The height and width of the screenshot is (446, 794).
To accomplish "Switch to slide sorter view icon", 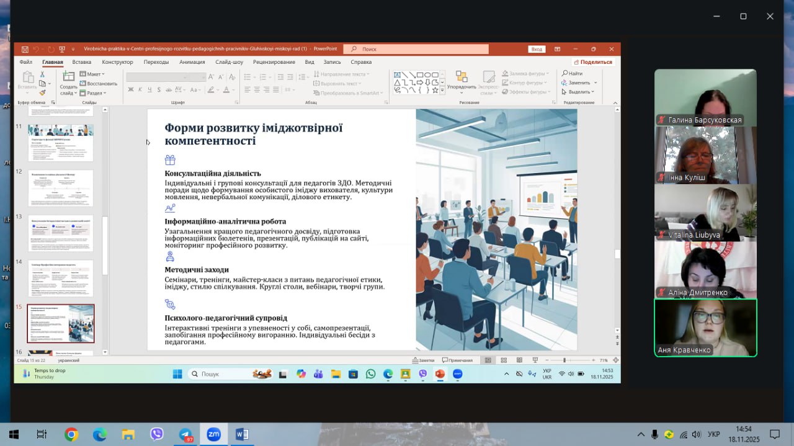I will [503, 360].
